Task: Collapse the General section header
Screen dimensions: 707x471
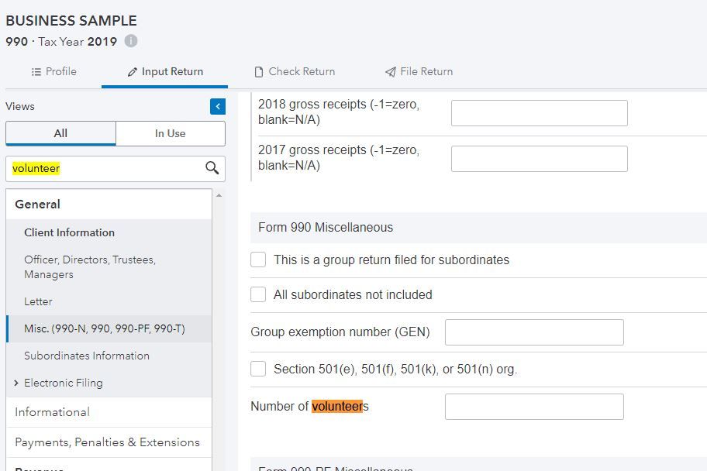Action: [37, 205]
